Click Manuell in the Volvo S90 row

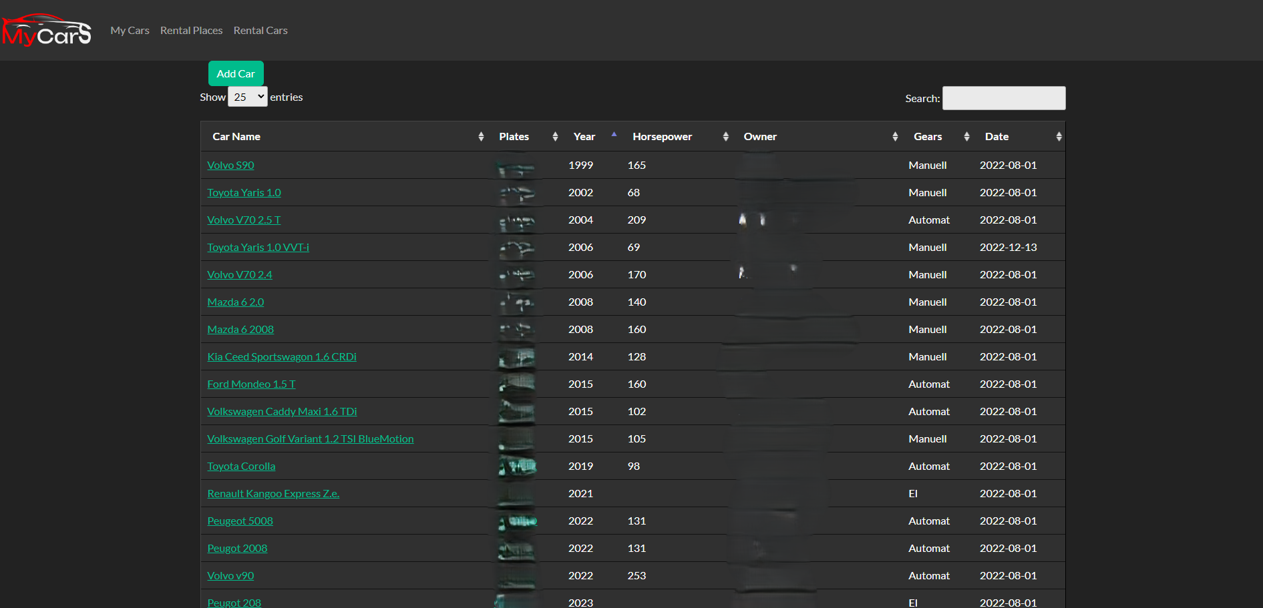(x=928, y=166)
